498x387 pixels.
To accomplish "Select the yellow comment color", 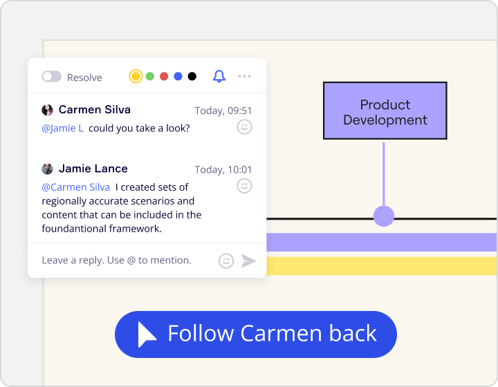I will click(136, 77).
